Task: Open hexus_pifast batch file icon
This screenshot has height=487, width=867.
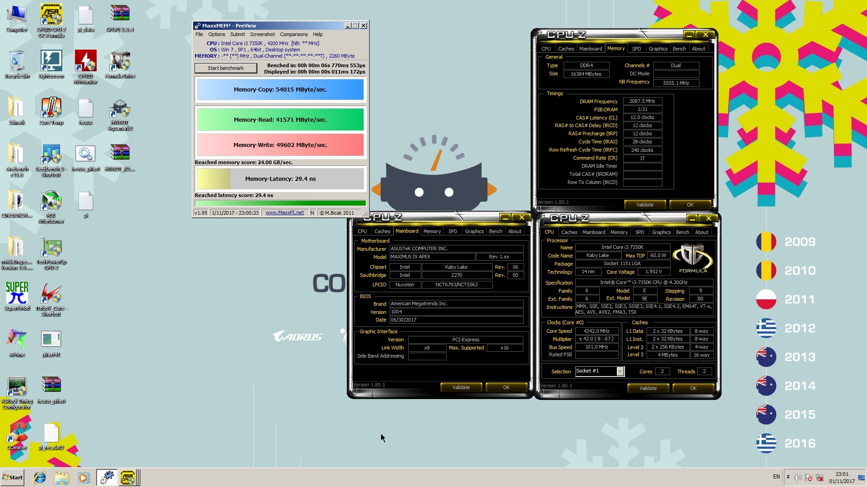Action: pyautogui.click(x=85, y=158)
